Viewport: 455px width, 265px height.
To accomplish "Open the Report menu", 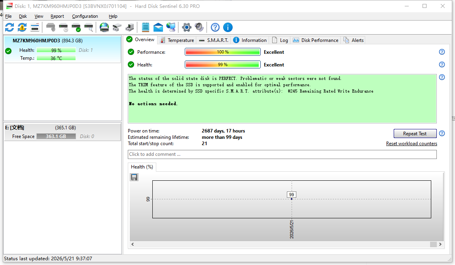I will point(57,16).
